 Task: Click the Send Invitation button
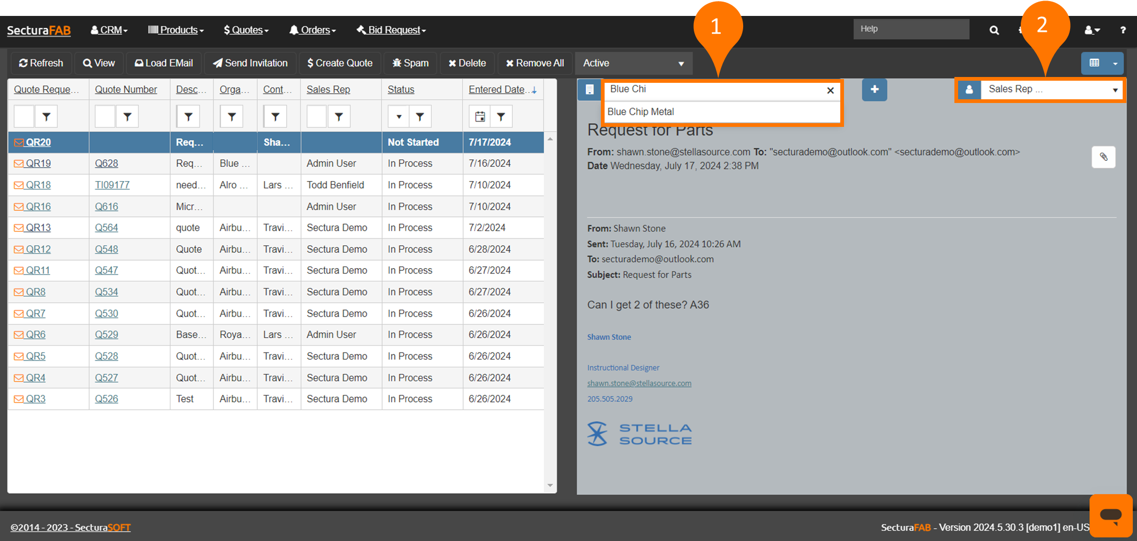(x=251, y=63)
